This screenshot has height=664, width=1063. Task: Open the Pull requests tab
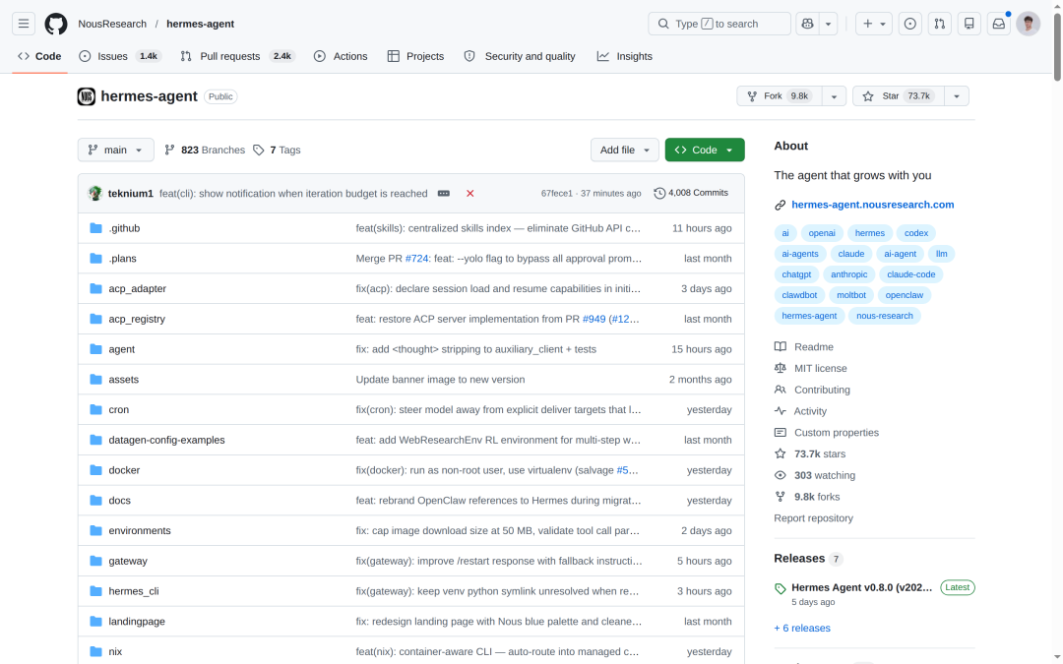pos(238,56)
